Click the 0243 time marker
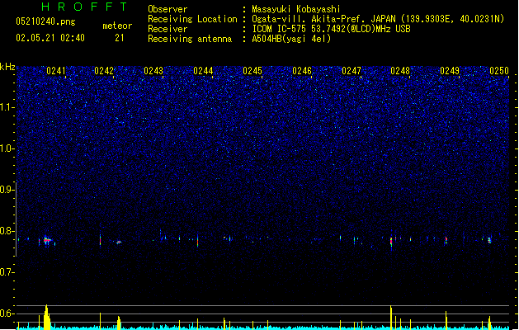Screen dimensions: 519x330 click(153, 71)
